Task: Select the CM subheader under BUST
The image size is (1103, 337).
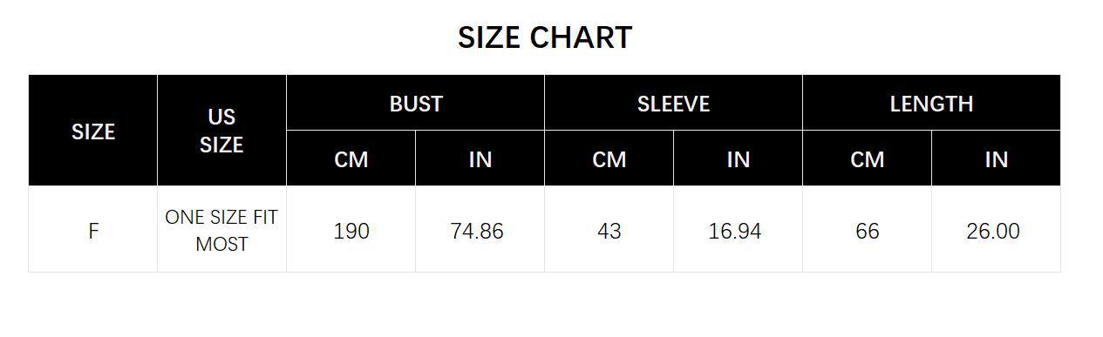Action: pyautogui.click(x=351, y=158)
